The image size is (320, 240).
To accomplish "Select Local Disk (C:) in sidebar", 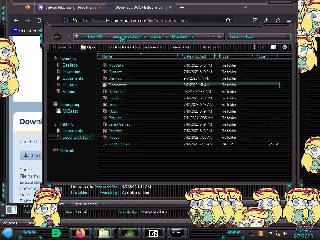I will (x=76, y=137).
